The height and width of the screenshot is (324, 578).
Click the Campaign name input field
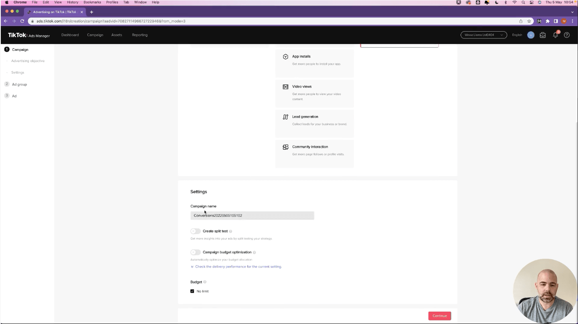point(252,216)
